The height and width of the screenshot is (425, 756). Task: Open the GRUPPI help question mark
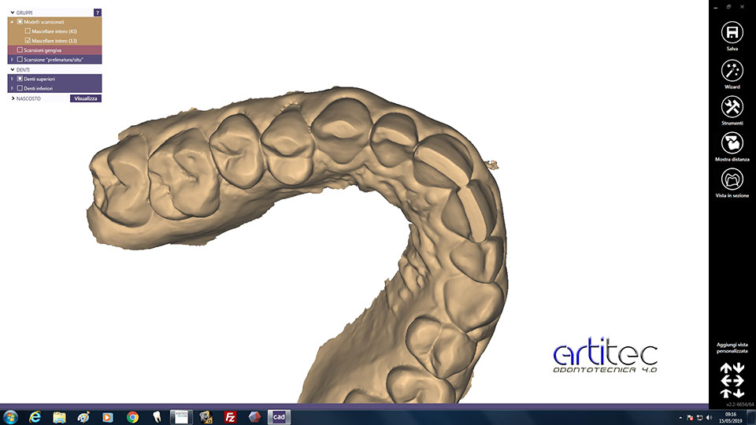pos(98,13)
